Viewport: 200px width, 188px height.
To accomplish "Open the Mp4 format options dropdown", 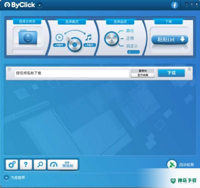I will (x=59, y=45).
